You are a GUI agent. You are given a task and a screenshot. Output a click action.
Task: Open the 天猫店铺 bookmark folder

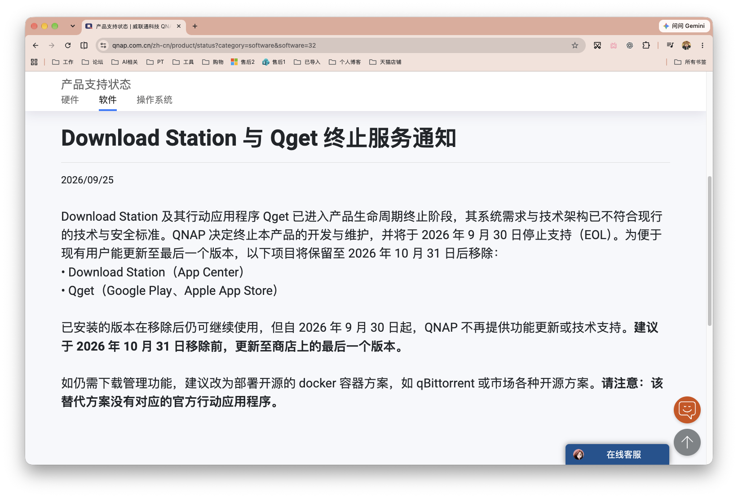(385, 62)
